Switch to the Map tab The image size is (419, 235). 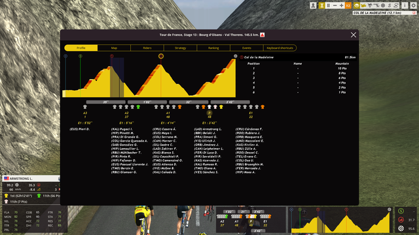[x=114, y=48]
